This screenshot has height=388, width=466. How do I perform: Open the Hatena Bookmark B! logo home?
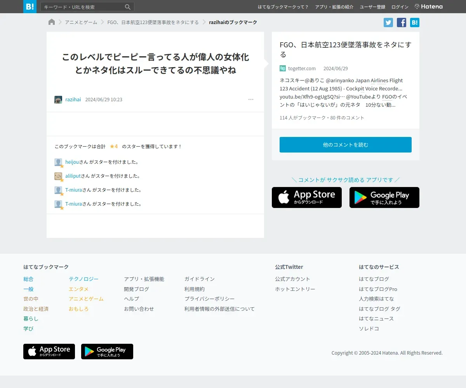[30, 7]
